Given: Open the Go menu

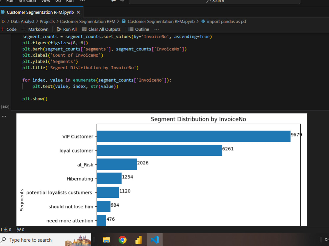Looking at the screenshot, I should [58, 1].
